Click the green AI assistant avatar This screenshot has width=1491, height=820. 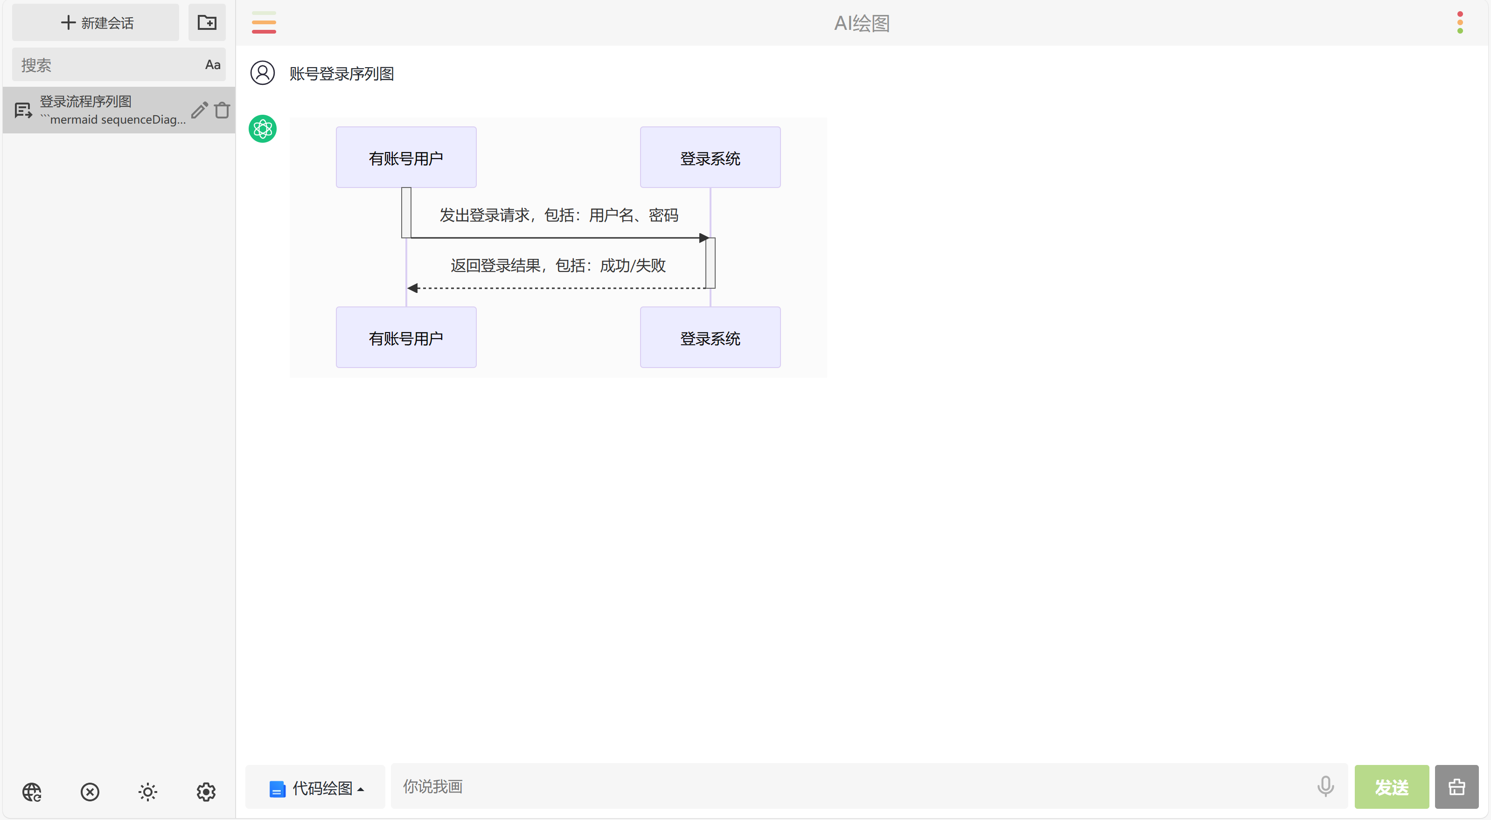click(x=262, y=128)
